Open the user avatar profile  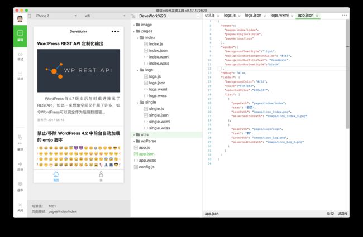click(x=20, y=19)
